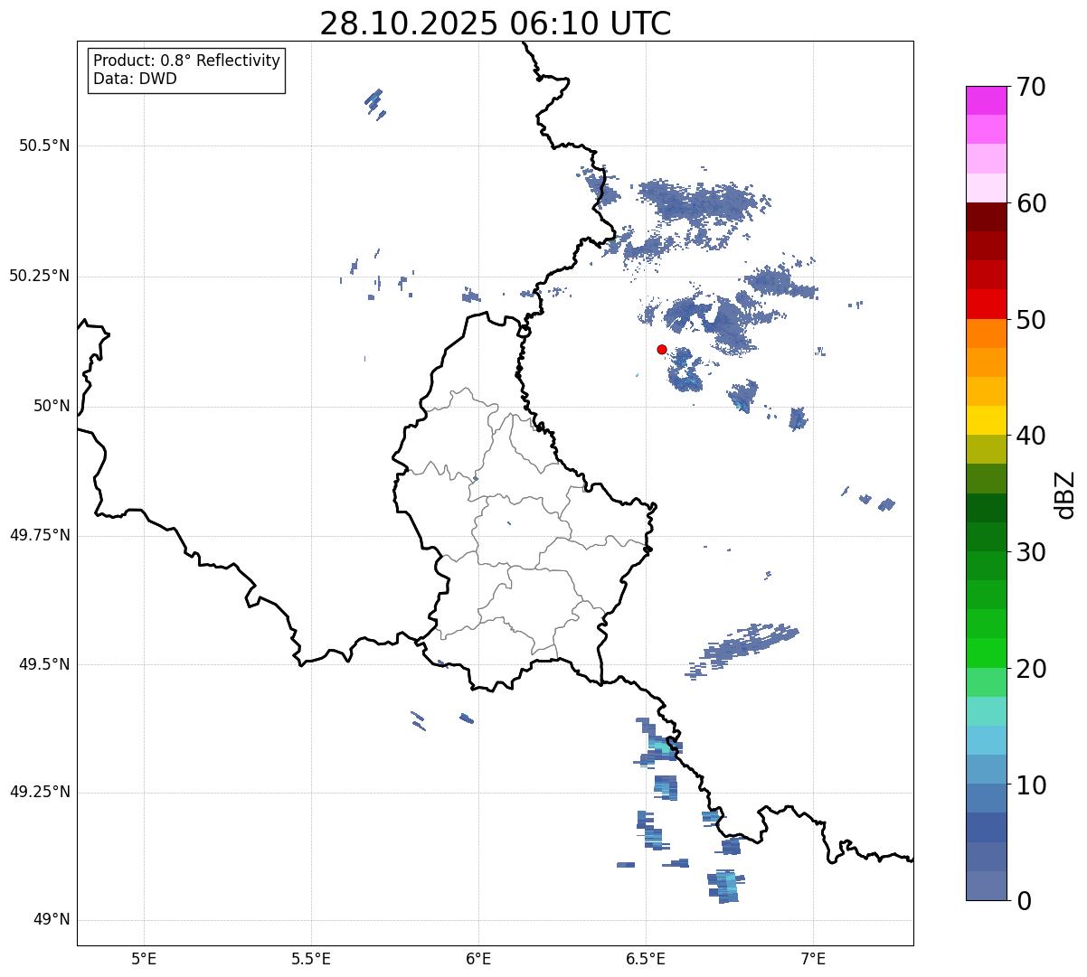Click the light green swatch just above 20
This screenshot has height=977, width=1087.
pos(987,653)
